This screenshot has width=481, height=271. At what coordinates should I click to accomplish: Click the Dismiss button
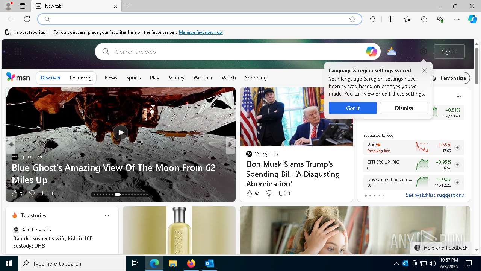[x=404, y=108]
